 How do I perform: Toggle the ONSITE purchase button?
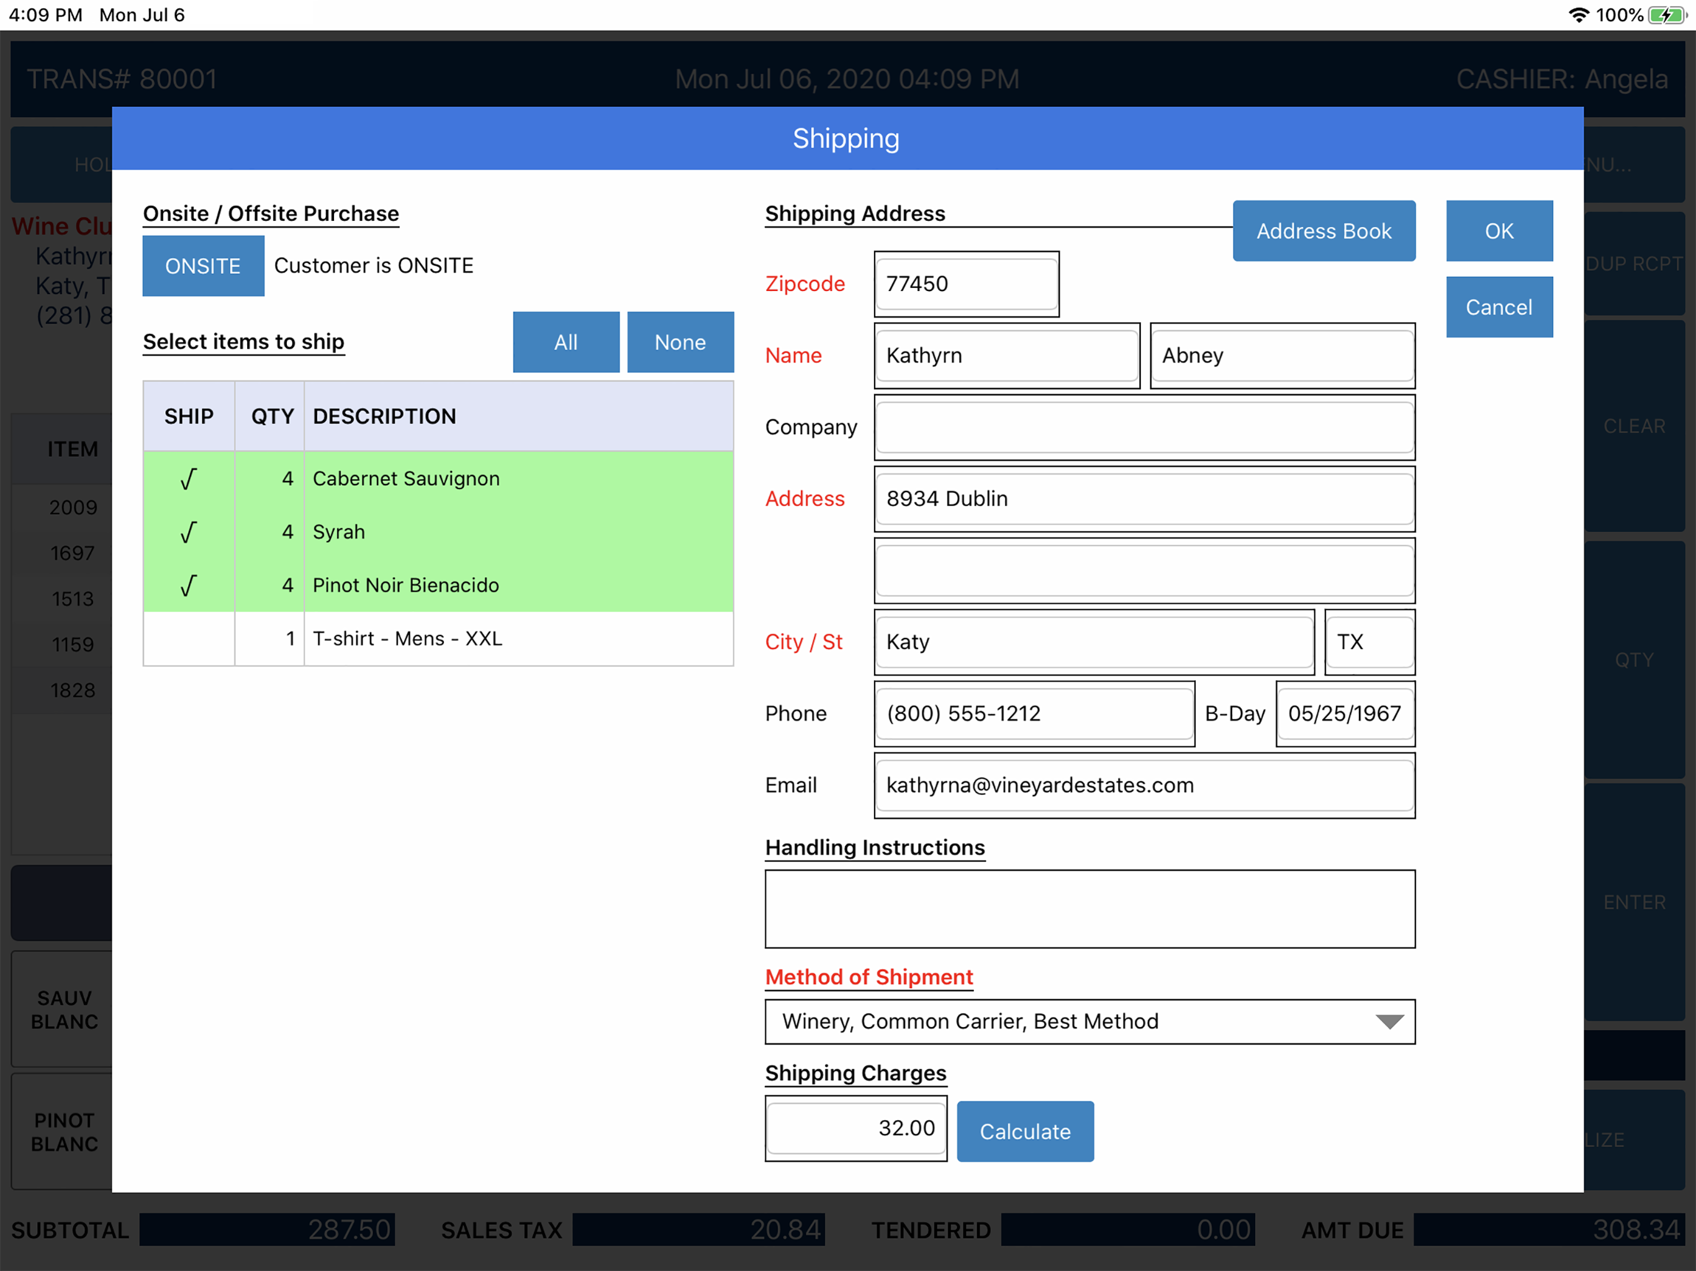203,266
